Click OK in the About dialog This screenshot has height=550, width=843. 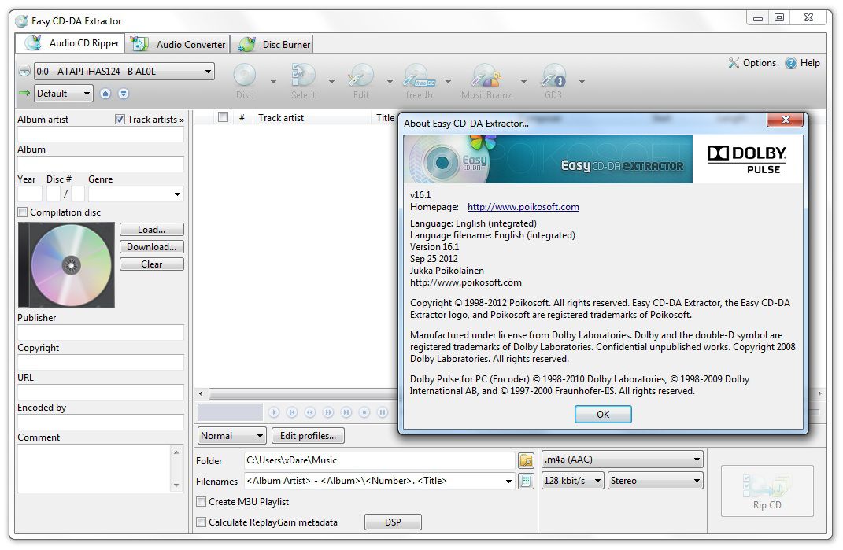603,415
